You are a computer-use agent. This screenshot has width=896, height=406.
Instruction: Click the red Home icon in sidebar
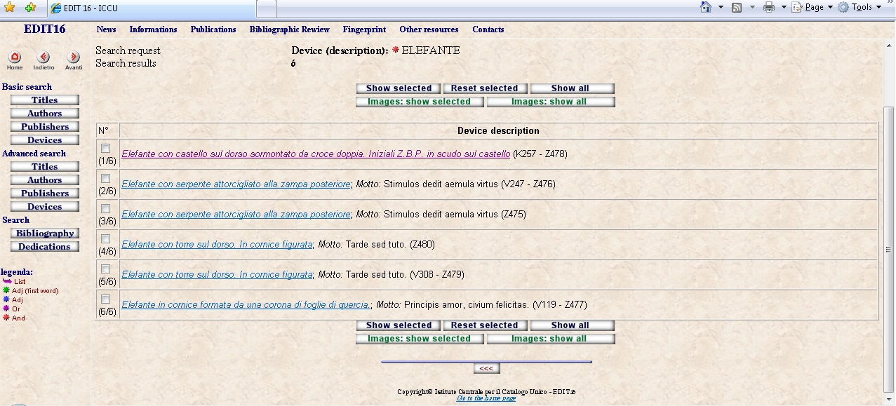coord(15,57)
